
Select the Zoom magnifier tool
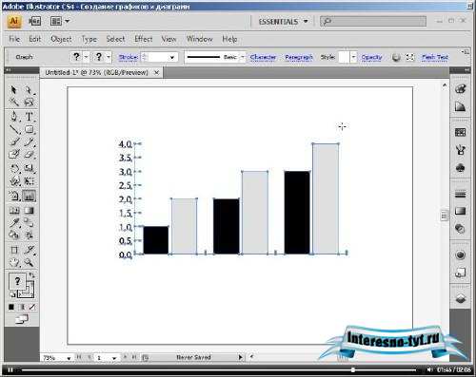coord(30,262)
